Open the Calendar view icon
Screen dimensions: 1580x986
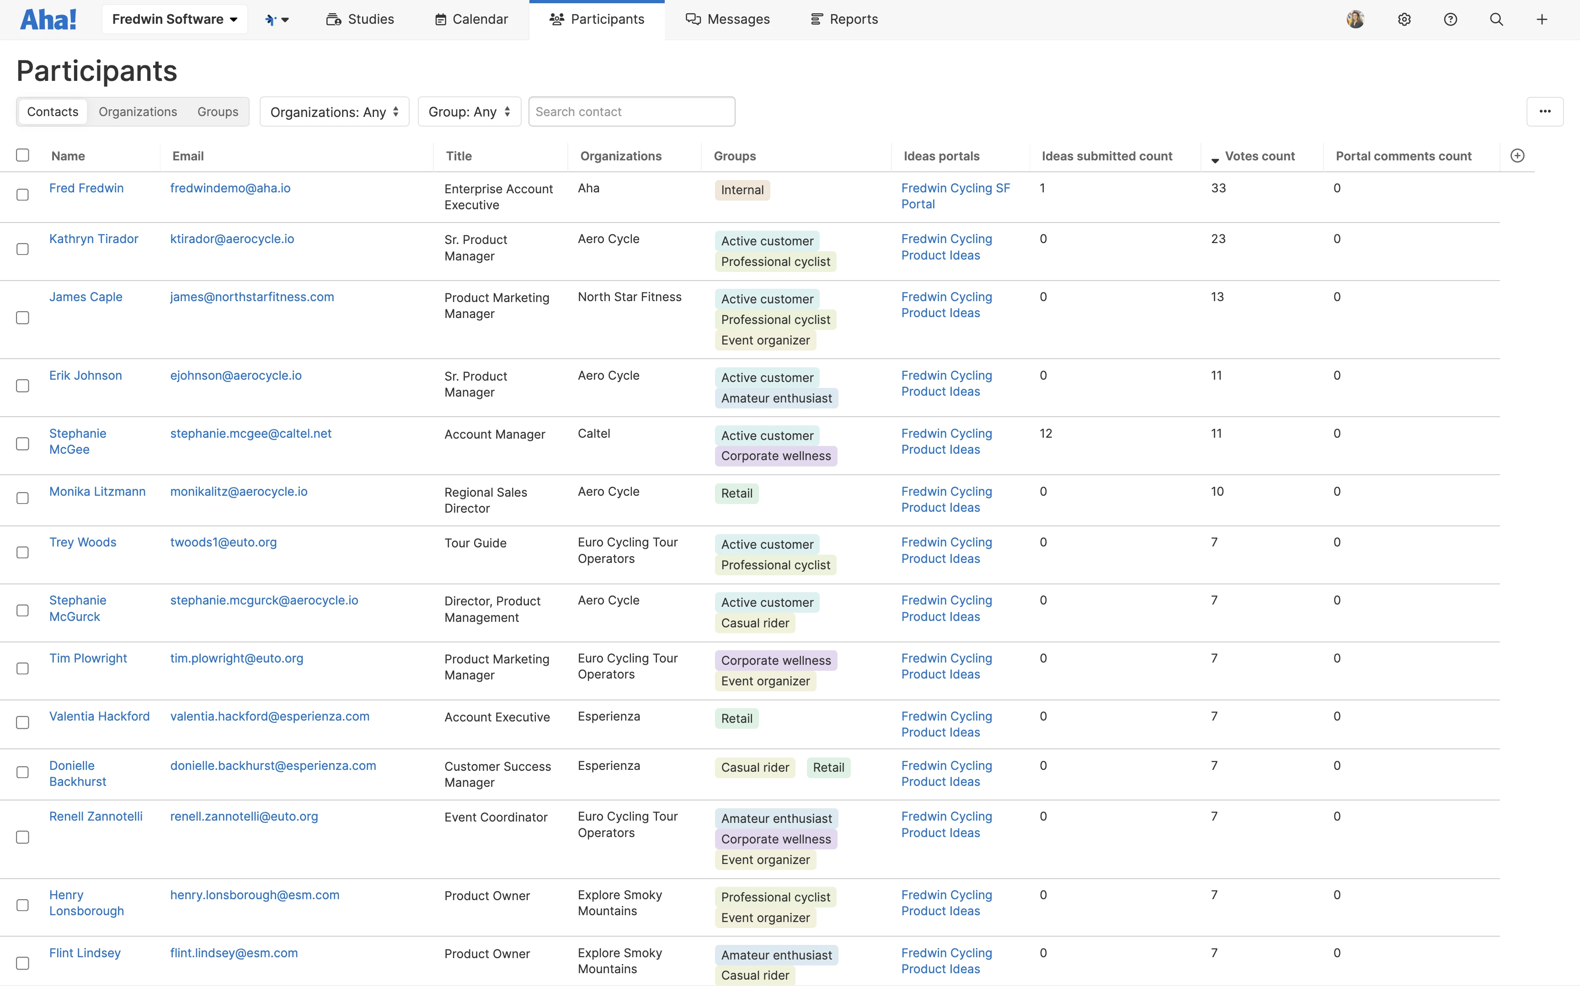coord(440,19)
